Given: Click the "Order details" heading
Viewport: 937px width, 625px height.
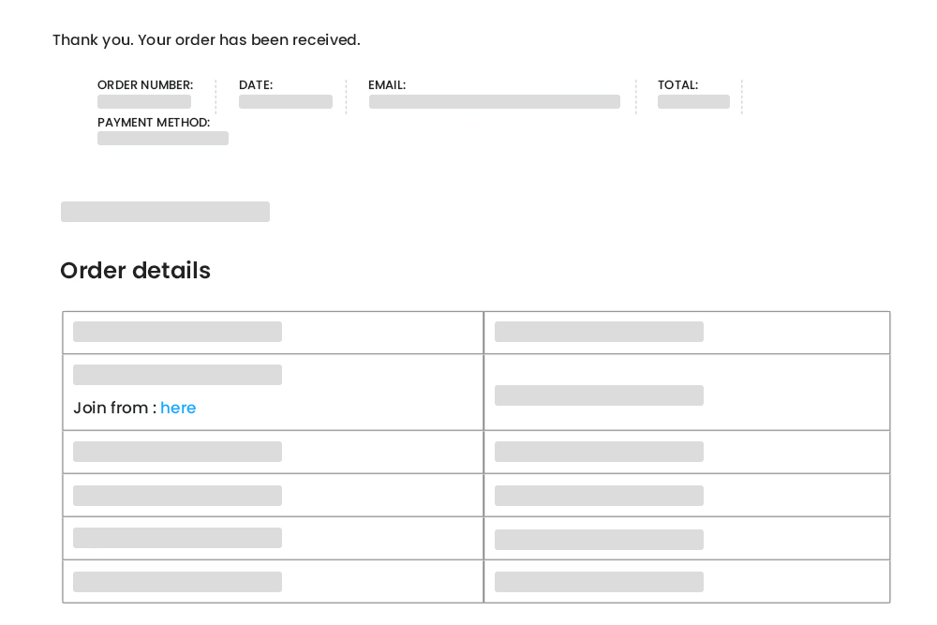Looking at the screenshot, I should click(x=135, y=271).
